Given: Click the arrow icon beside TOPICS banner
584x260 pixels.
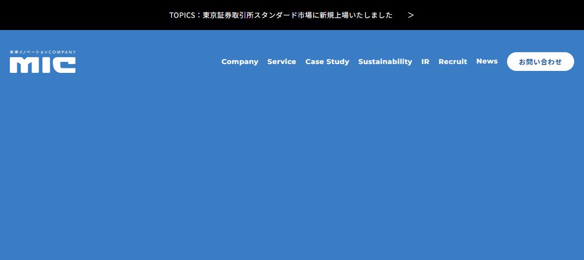Looking at the screenshot, I should pos(411,15).
